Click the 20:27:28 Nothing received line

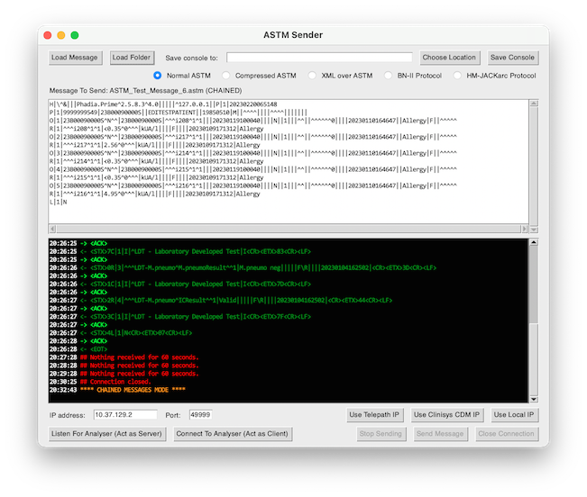(x=124, y=357)
